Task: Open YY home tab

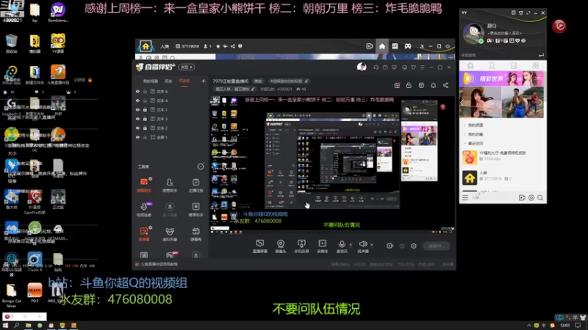Action: click(470, 65)
